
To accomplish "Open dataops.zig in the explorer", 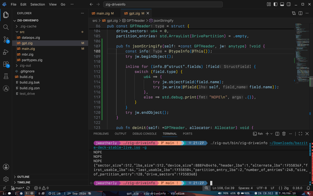I will click(x=31, y=38).
